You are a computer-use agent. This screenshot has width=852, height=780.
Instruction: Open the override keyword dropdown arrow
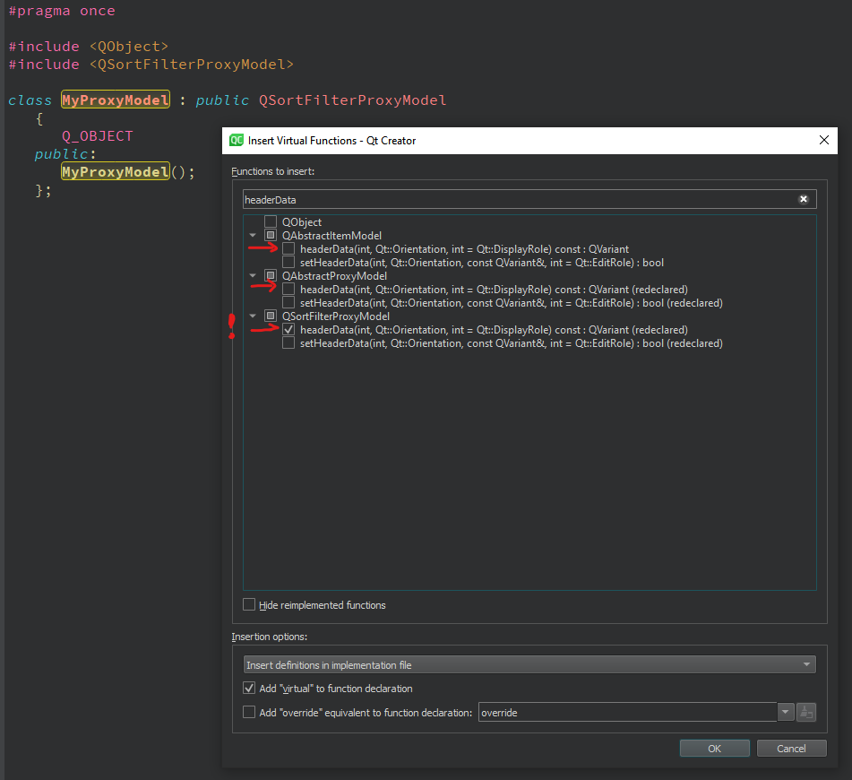(x=785, y=712)
